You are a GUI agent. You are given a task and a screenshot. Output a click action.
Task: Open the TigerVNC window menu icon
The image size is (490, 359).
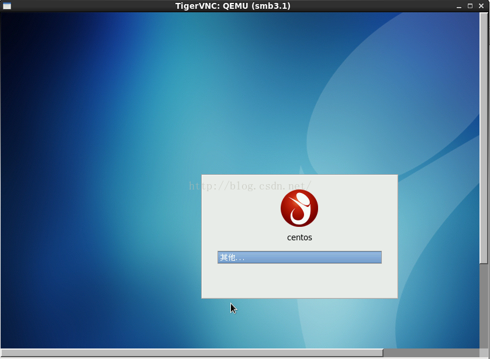[x=7, y=6]
